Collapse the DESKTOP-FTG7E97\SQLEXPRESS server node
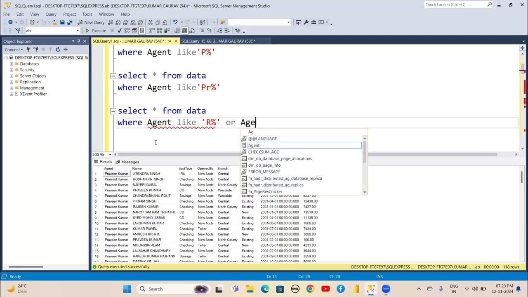The height and width of the screenshot is (297, 528). click(6, 58)
